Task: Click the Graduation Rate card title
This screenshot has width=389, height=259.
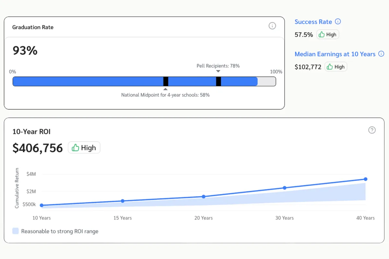Action: [x=33, y=27]
